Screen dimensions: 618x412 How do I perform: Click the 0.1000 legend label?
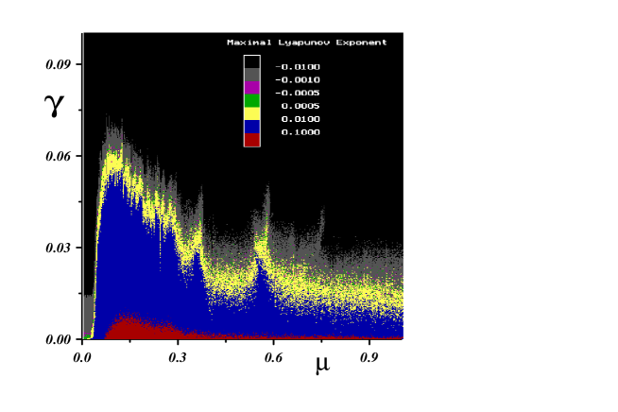tap(300, 133)
